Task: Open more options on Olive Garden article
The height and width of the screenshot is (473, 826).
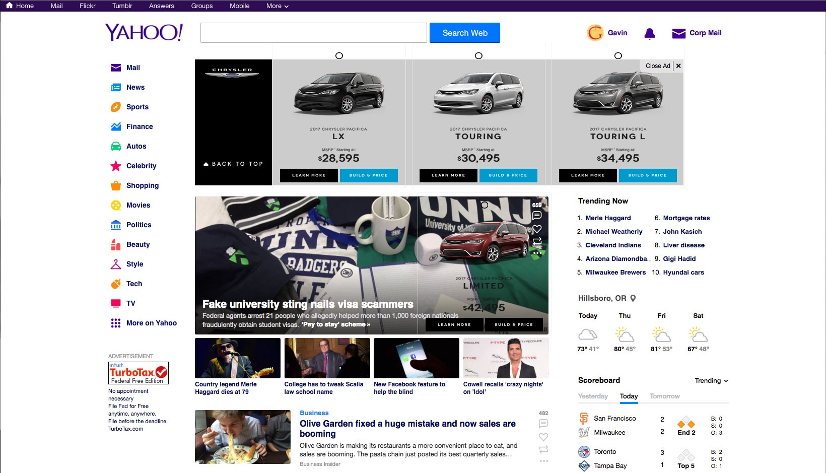Action: [543, 461]
